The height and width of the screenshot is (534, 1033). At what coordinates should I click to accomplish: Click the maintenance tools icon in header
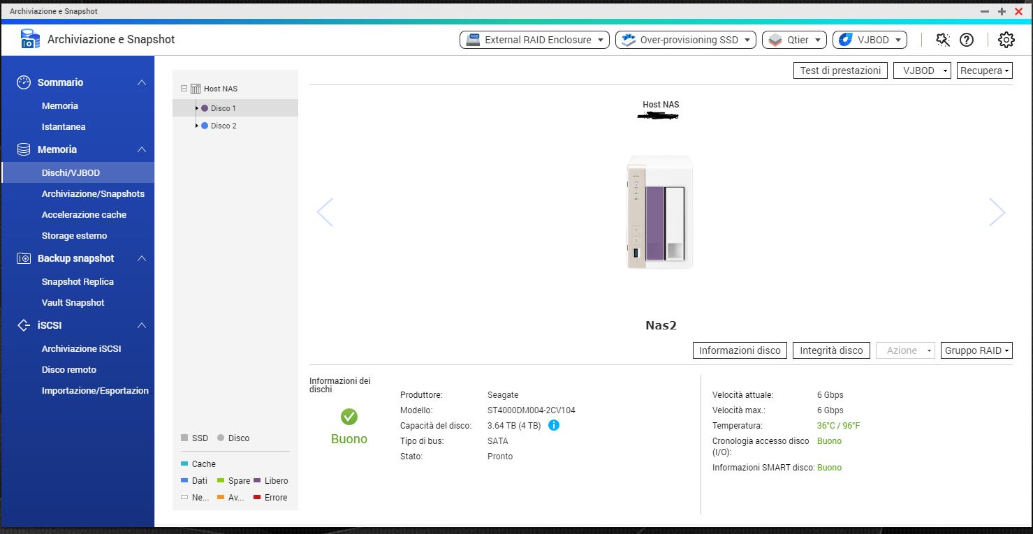click(x=943, y=40)
